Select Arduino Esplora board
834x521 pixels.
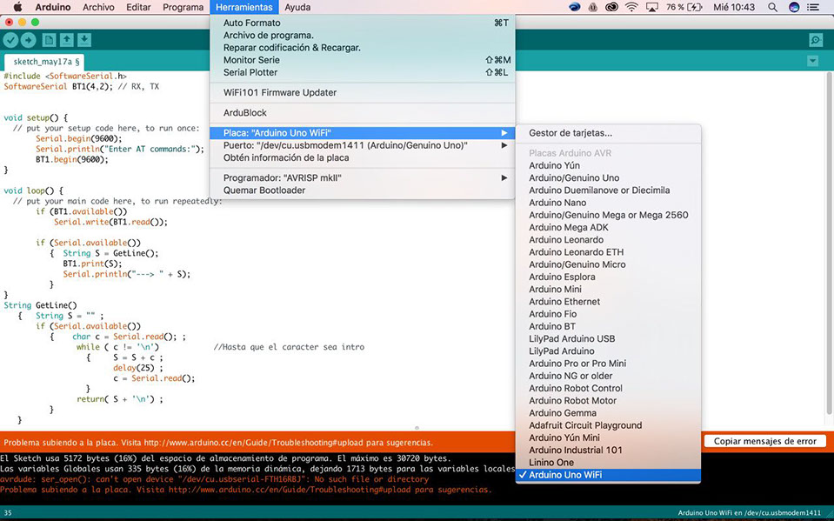(x=608, y=277)
